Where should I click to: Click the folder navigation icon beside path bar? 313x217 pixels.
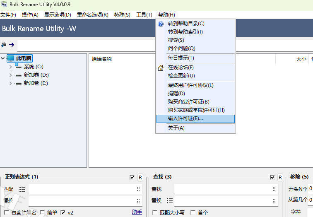pos(4,44)
